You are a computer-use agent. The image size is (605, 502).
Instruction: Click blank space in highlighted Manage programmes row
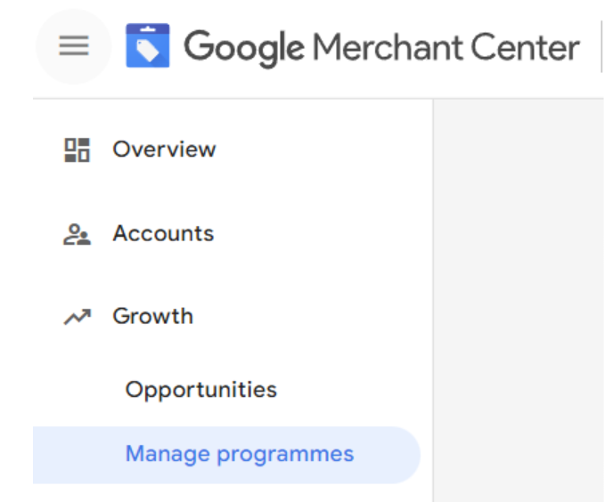tap(388, 454)
